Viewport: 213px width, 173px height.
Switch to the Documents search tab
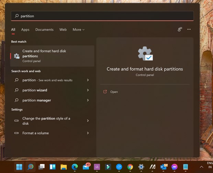pyautogui.click(x=44, y=30)
